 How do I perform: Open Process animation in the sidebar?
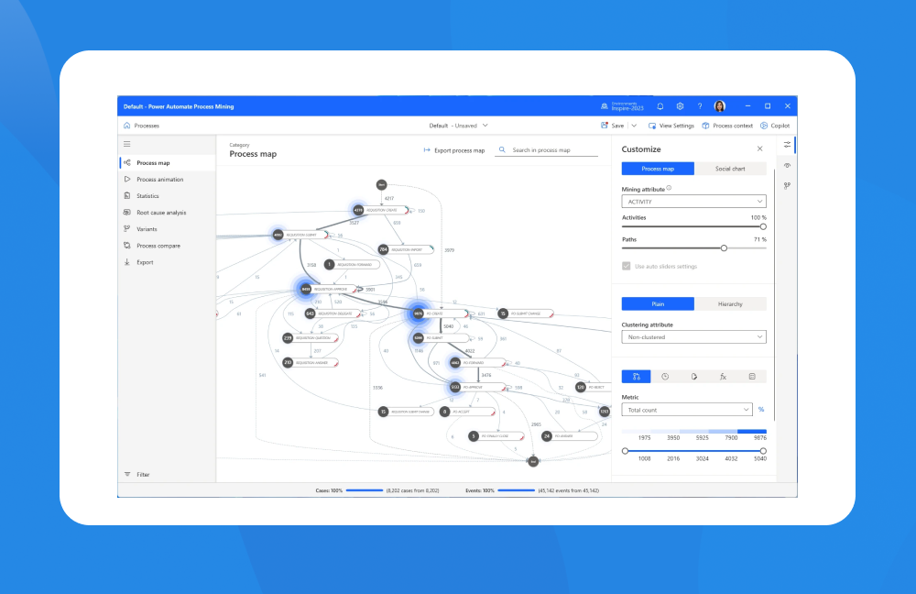point(168,180)
